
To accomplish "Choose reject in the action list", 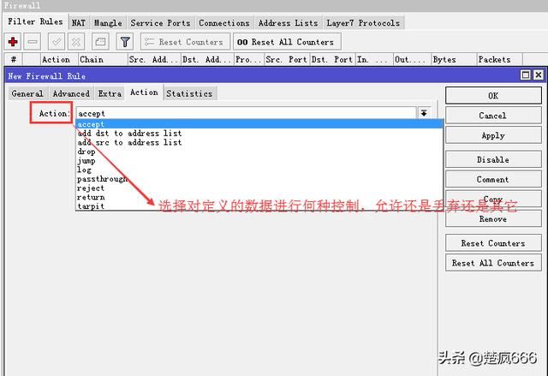I will coord(91,188).
